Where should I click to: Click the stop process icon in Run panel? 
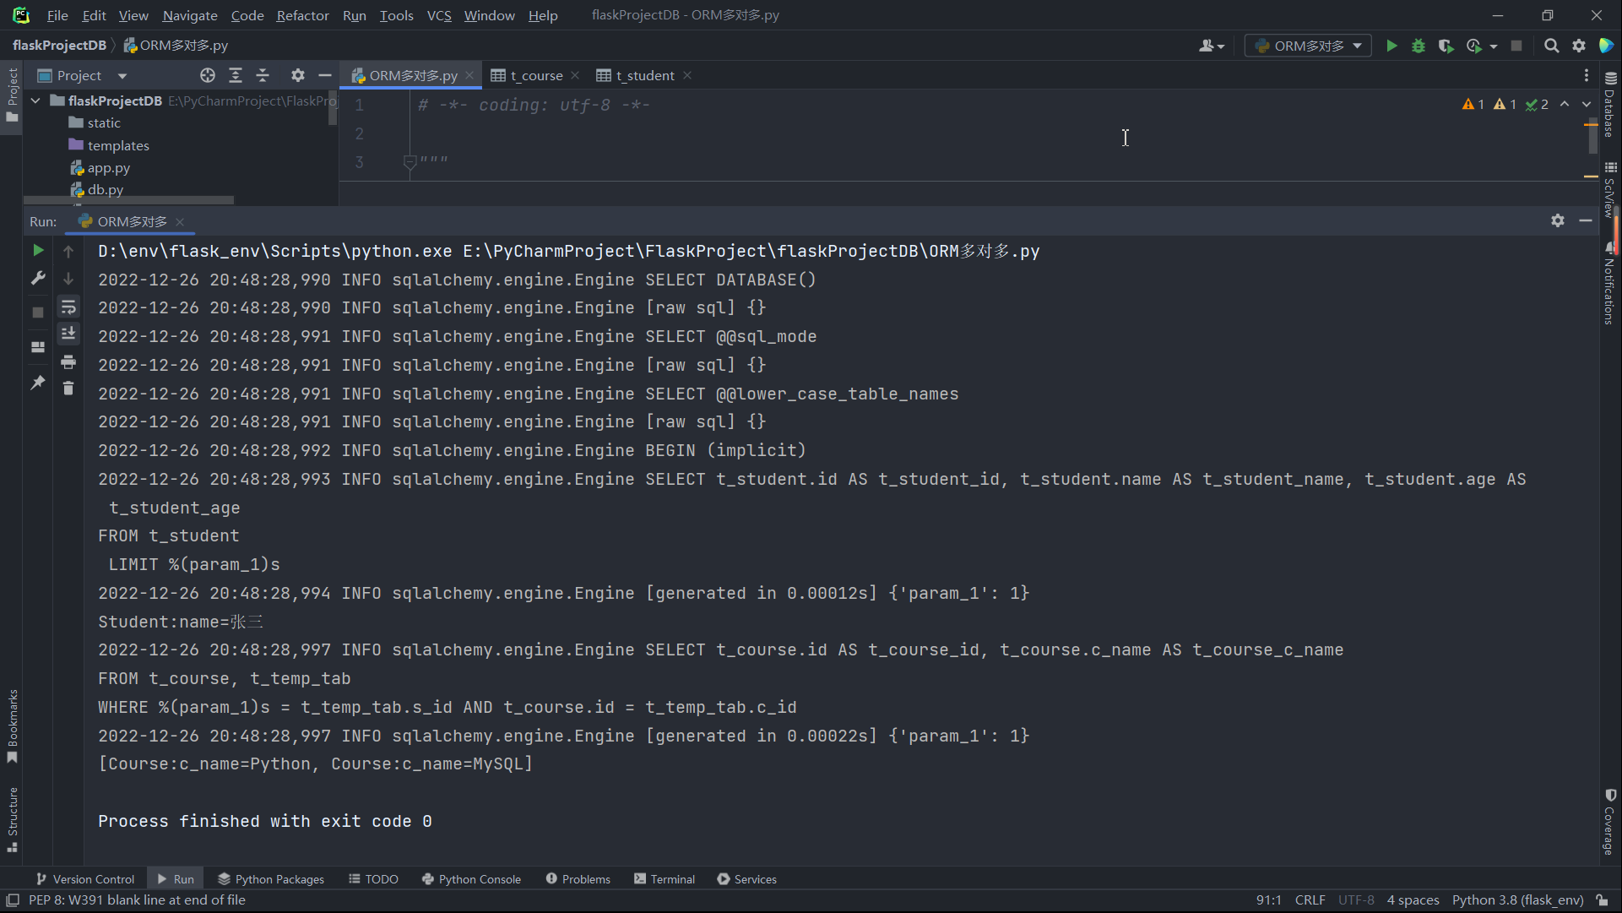point(38,312)
